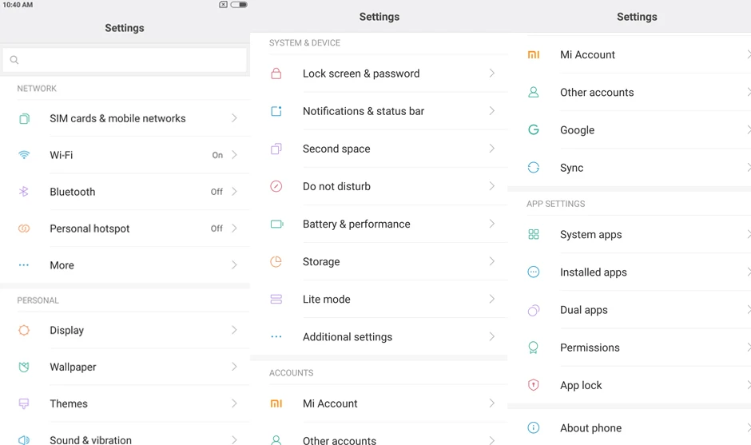
Task: Click the Bluetooth symbol icon
Action: point(24,192)
